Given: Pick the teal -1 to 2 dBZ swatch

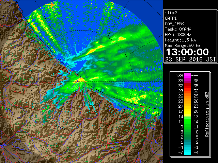Looking at the screenshot, I should pyautogui.click(x=187, y=142).
